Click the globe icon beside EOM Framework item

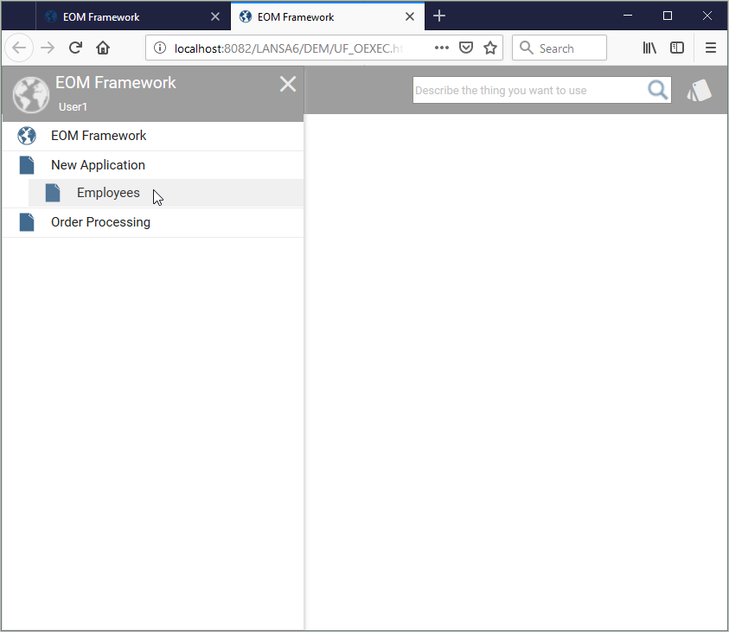click(x=27, y=136)
